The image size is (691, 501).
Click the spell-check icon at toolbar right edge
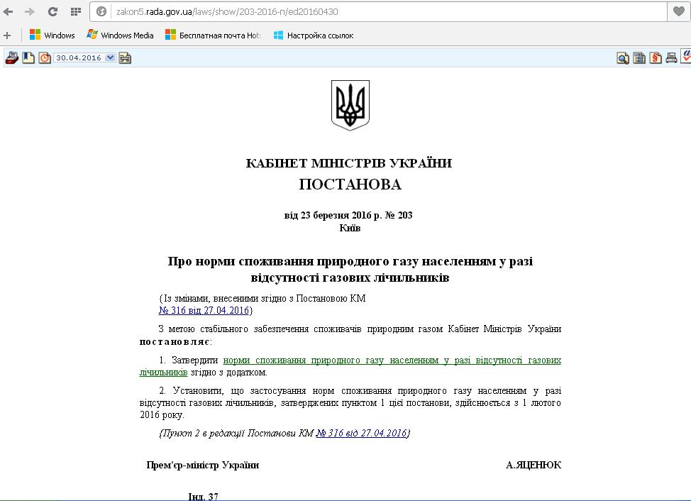tap(686, 58)
